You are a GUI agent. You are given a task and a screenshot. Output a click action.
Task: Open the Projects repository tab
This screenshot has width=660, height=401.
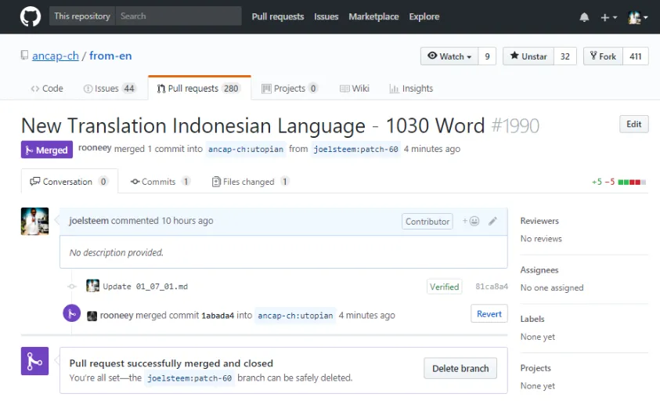coord(289,89)
